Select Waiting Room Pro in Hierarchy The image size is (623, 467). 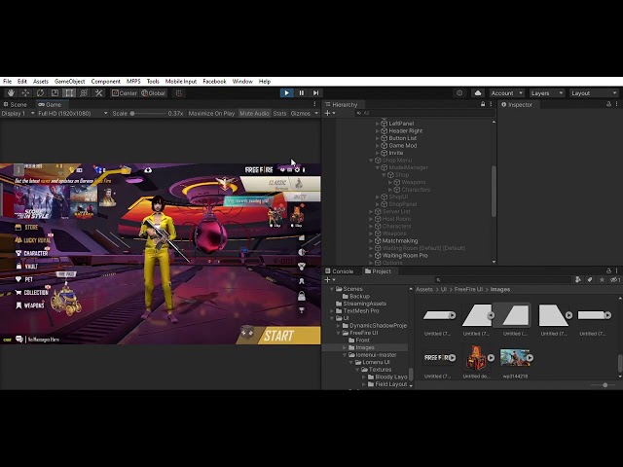point(405,255)
